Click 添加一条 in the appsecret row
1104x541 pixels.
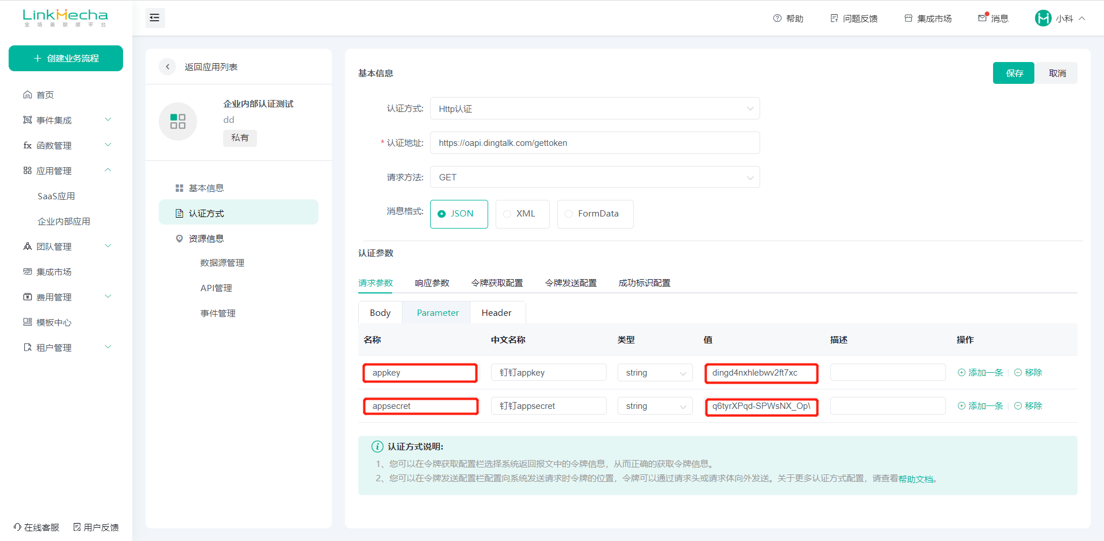(980, 406)
